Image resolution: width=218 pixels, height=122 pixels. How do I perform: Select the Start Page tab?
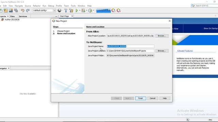click(64, 16)
